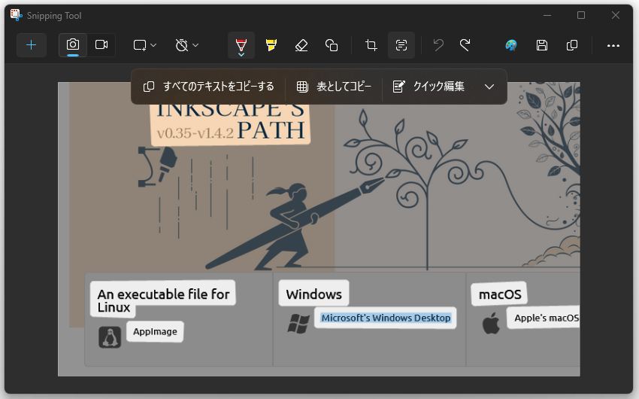The width and height of the screenshot is (639, 399).
Task: Edit snip in Paint
Action: (x=511, y=45)
